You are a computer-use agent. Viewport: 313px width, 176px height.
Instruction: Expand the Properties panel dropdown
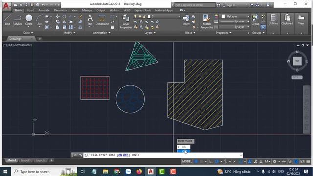(x=224, y=33)
